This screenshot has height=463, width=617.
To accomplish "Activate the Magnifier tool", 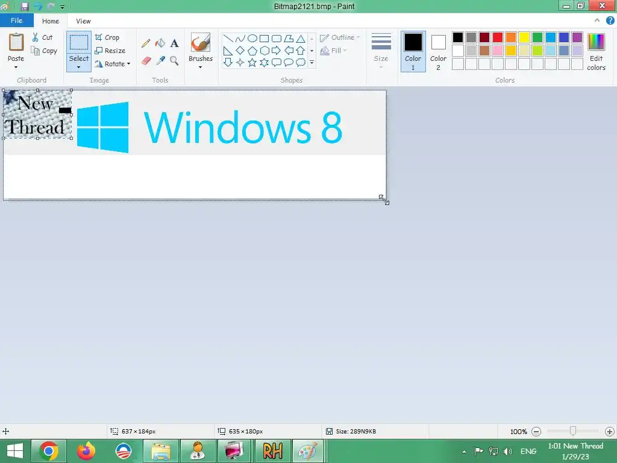I will click(174, 61).
